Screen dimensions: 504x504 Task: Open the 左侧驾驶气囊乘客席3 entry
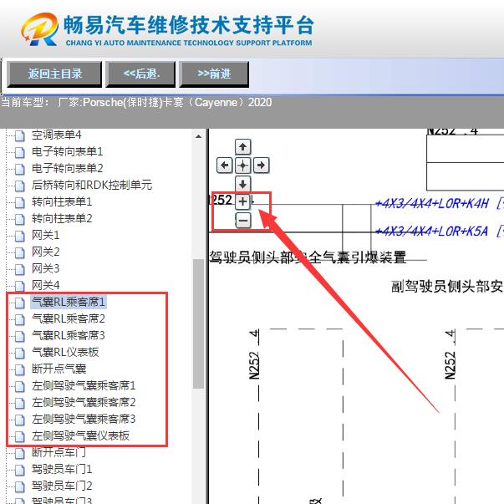coord(84,419)
